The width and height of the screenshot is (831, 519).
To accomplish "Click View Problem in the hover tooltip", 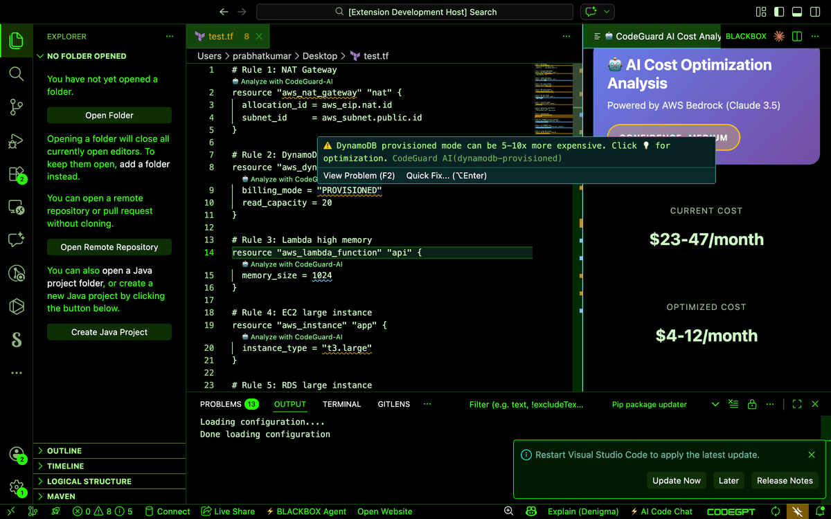I will tap(359, 176).
